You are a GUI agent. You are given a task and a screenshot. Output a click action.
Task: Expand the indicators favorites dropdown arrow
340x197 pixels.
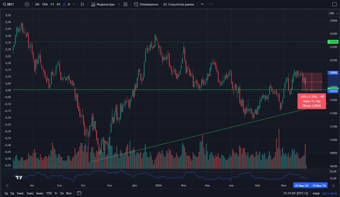(119, 4)
